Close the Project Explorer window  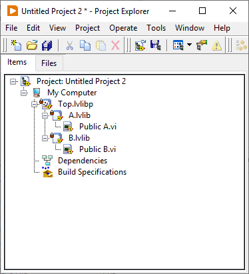pyautogui.click(x=233, y=11)
